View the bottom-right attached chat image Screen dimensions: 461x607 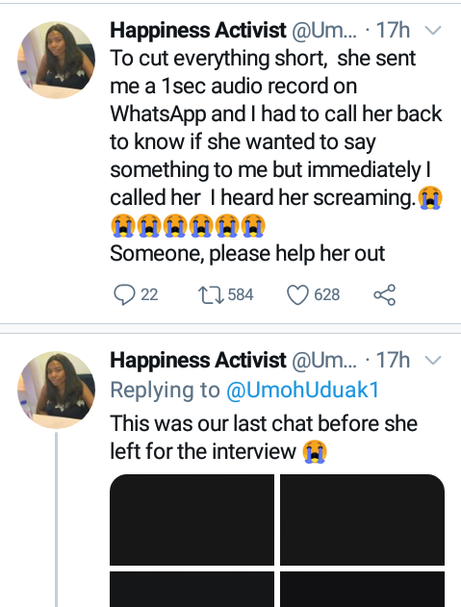[x=362, y=589]
